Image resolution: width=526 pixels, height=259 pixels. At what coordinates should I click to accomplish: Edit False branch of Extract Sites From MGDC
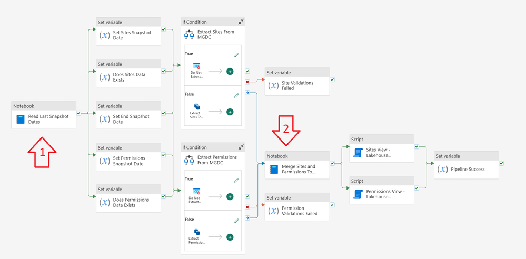(x=236, y=96)
